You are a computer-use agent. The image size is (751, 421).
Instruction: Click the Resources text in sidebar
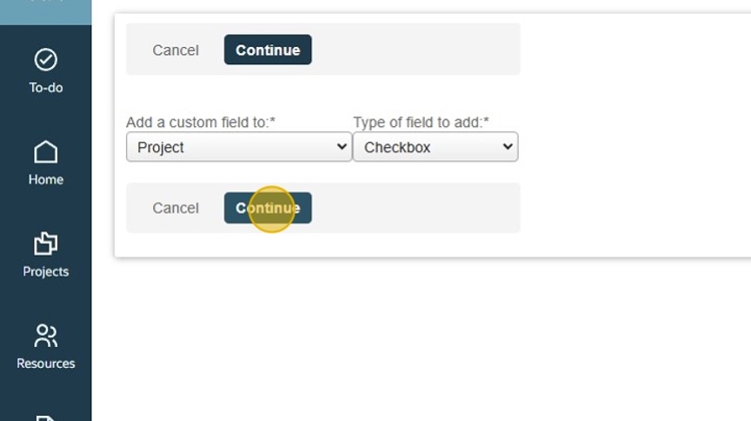45,364
